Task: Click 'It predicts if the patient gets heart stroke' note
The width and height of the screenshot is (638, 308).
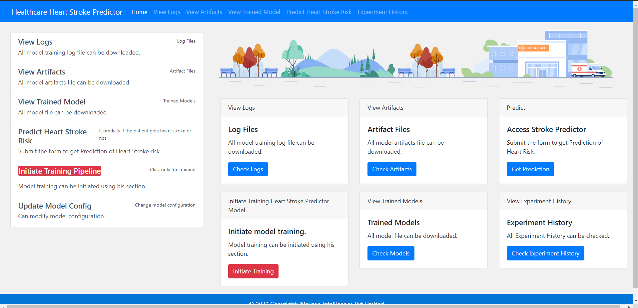Action: [x=145, y=134]
